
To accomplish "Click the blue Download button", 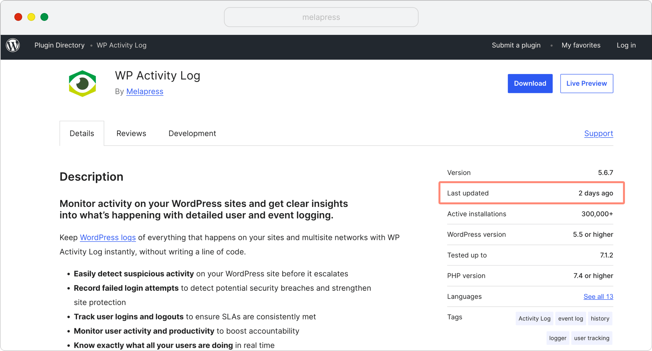I will [x=530, y=83].
